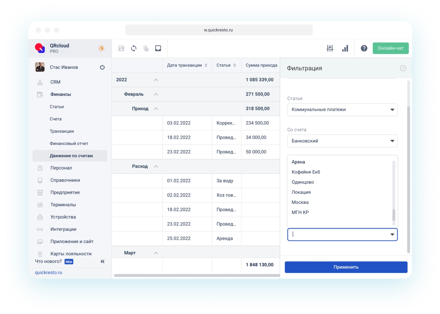Collapse the sidebar with double chevron

click(x=103, y=261)
